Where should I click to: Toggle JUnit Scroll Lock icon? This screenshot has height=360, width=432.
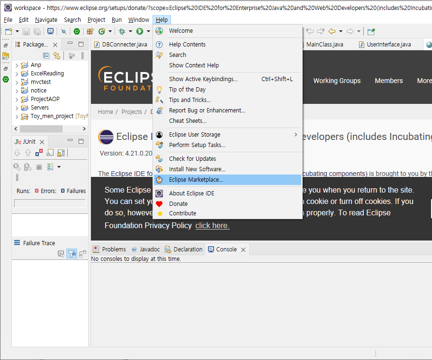61,153
